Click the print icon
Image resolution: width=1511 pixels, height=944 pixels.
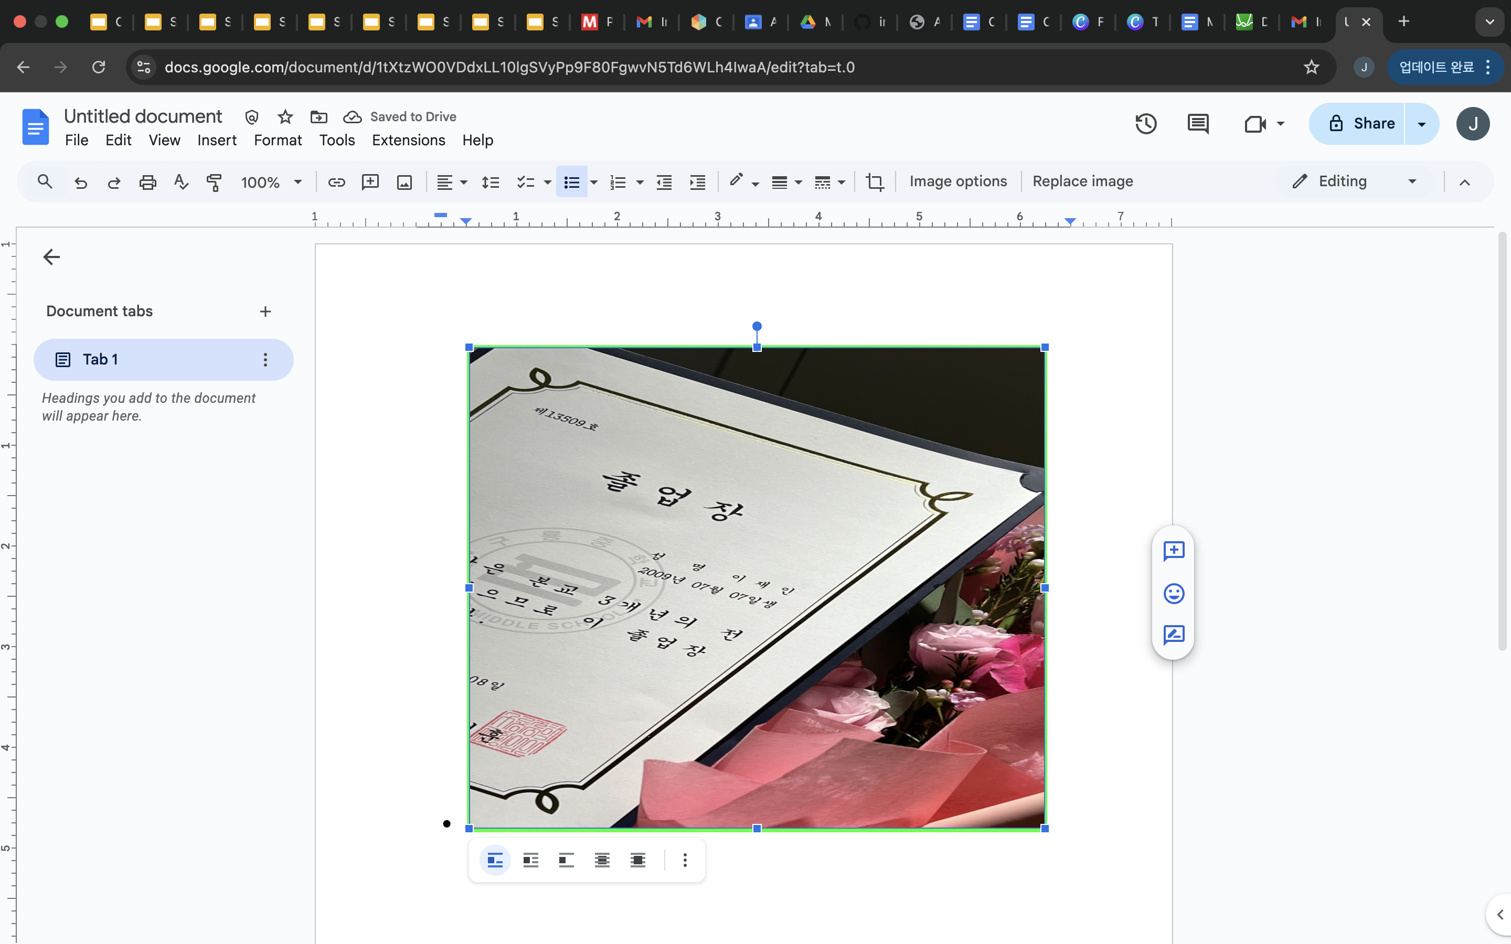tap(147, 181)
